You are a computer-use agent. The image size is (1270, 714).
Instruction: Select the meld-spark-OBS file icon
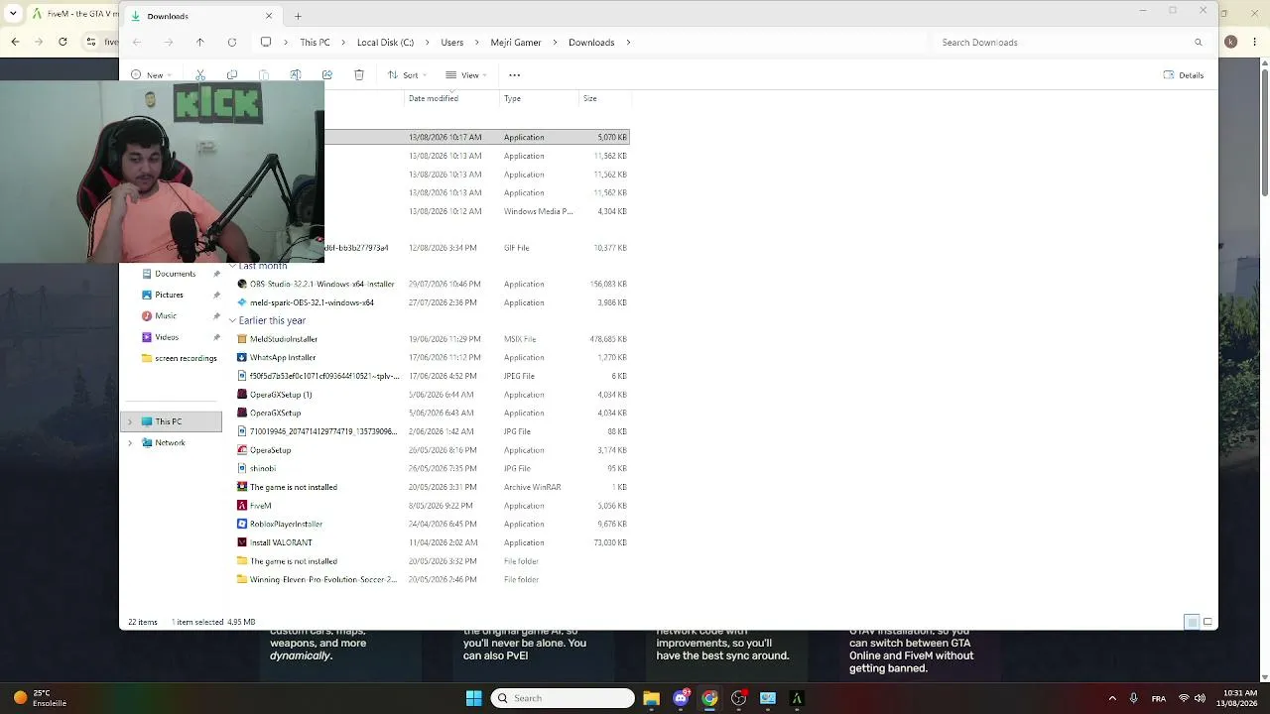click(242, 302)
